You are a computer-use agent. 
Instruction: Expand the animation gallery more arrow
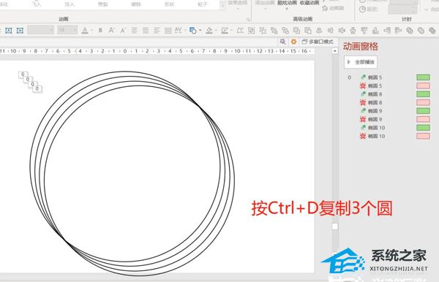point(223,6)
